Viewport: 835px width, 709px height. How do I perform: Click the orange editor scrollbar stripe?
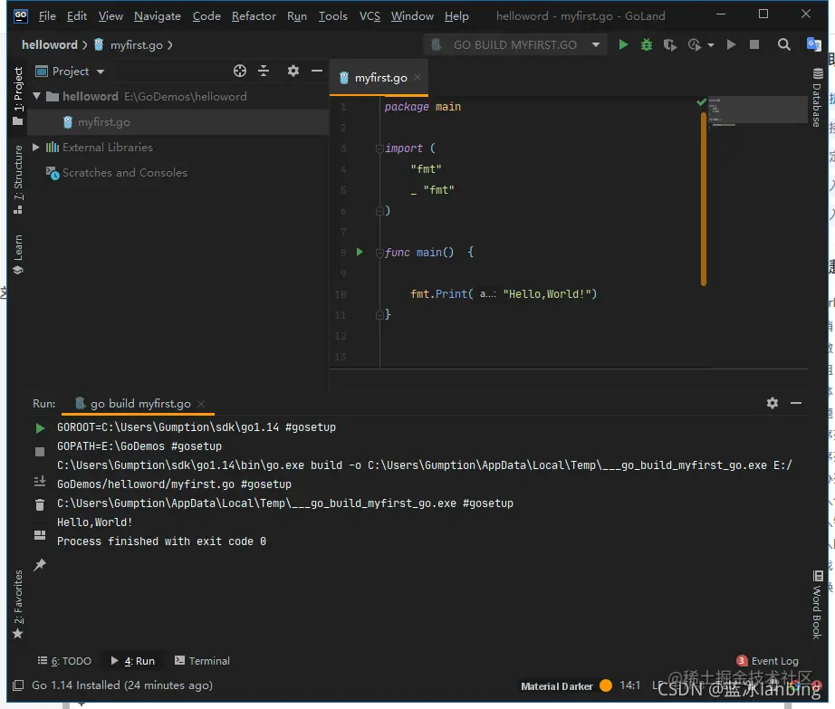[704, 199]
